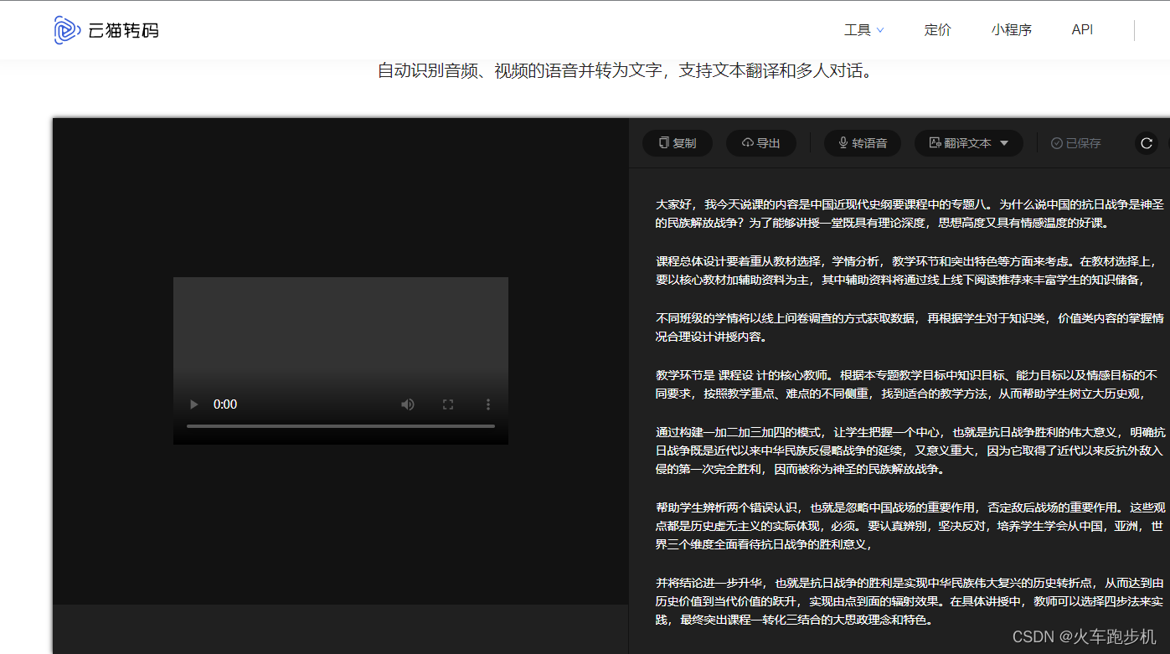Open video more options menu
This screenshot has width=1170, height=654.
point(488,404)
